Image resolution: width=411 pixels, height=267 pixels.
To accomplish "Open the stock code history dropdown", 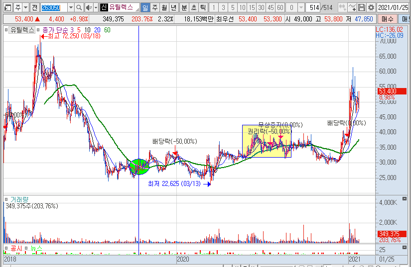I will 70,7.
